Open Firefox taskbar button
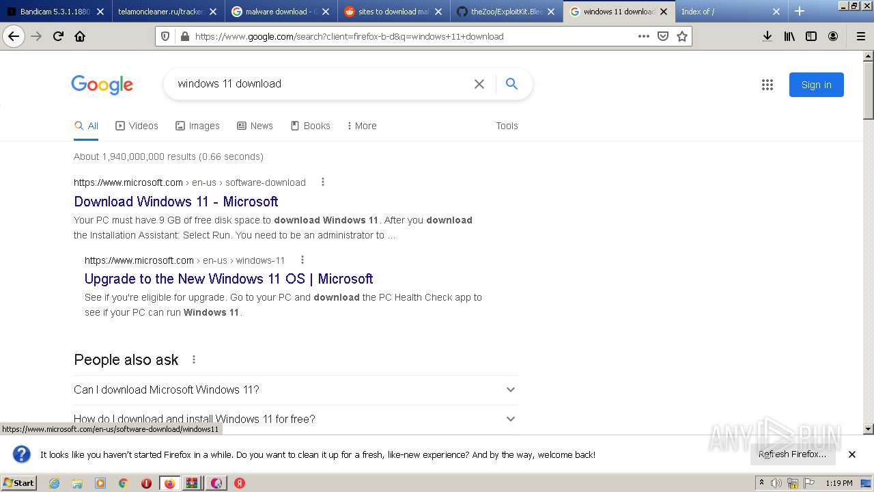The height and width of the screenshot is (492, 874). point(169,483)
